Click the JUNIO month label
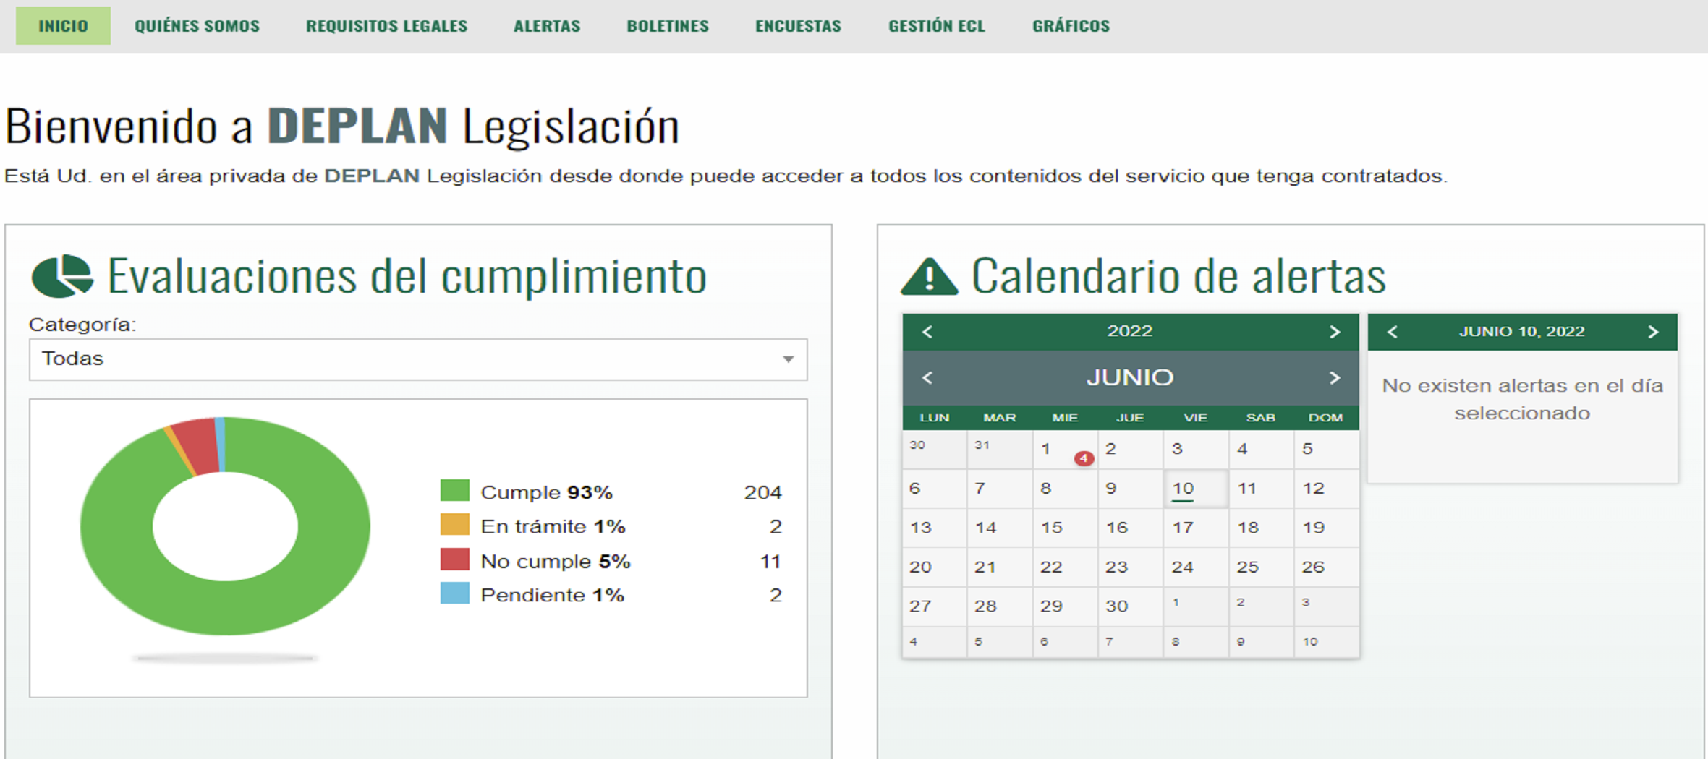Viewport: 1708px width, 759px height. click(x=1130, y=377)
